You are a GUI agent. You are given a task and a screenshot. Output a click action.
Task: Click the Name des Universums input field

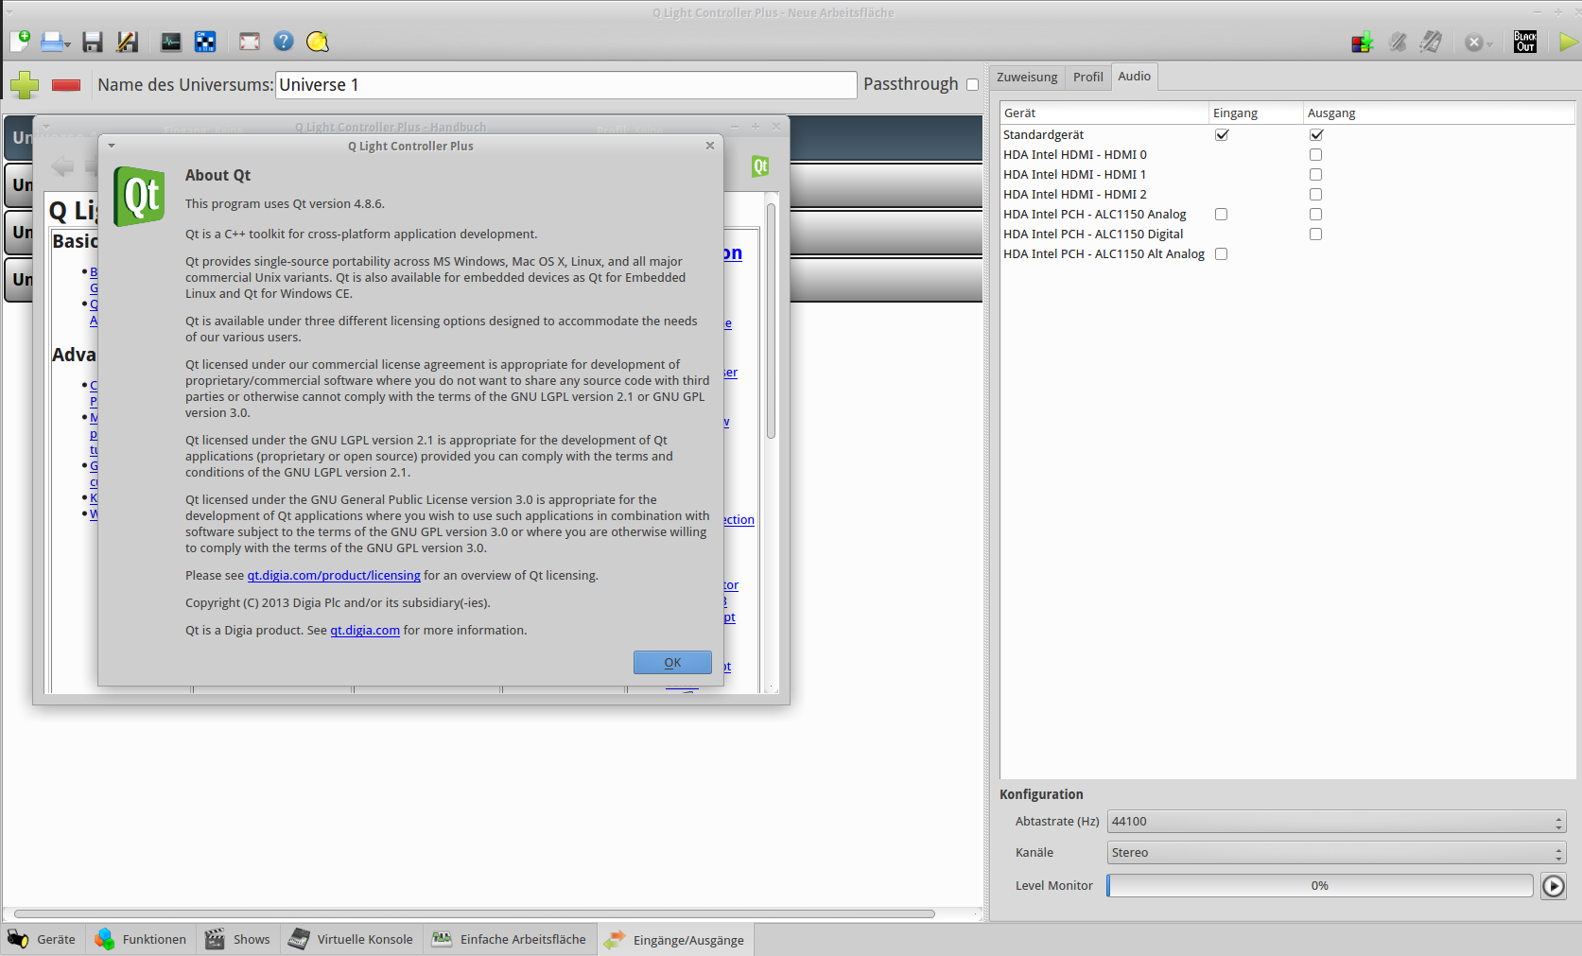565,85
